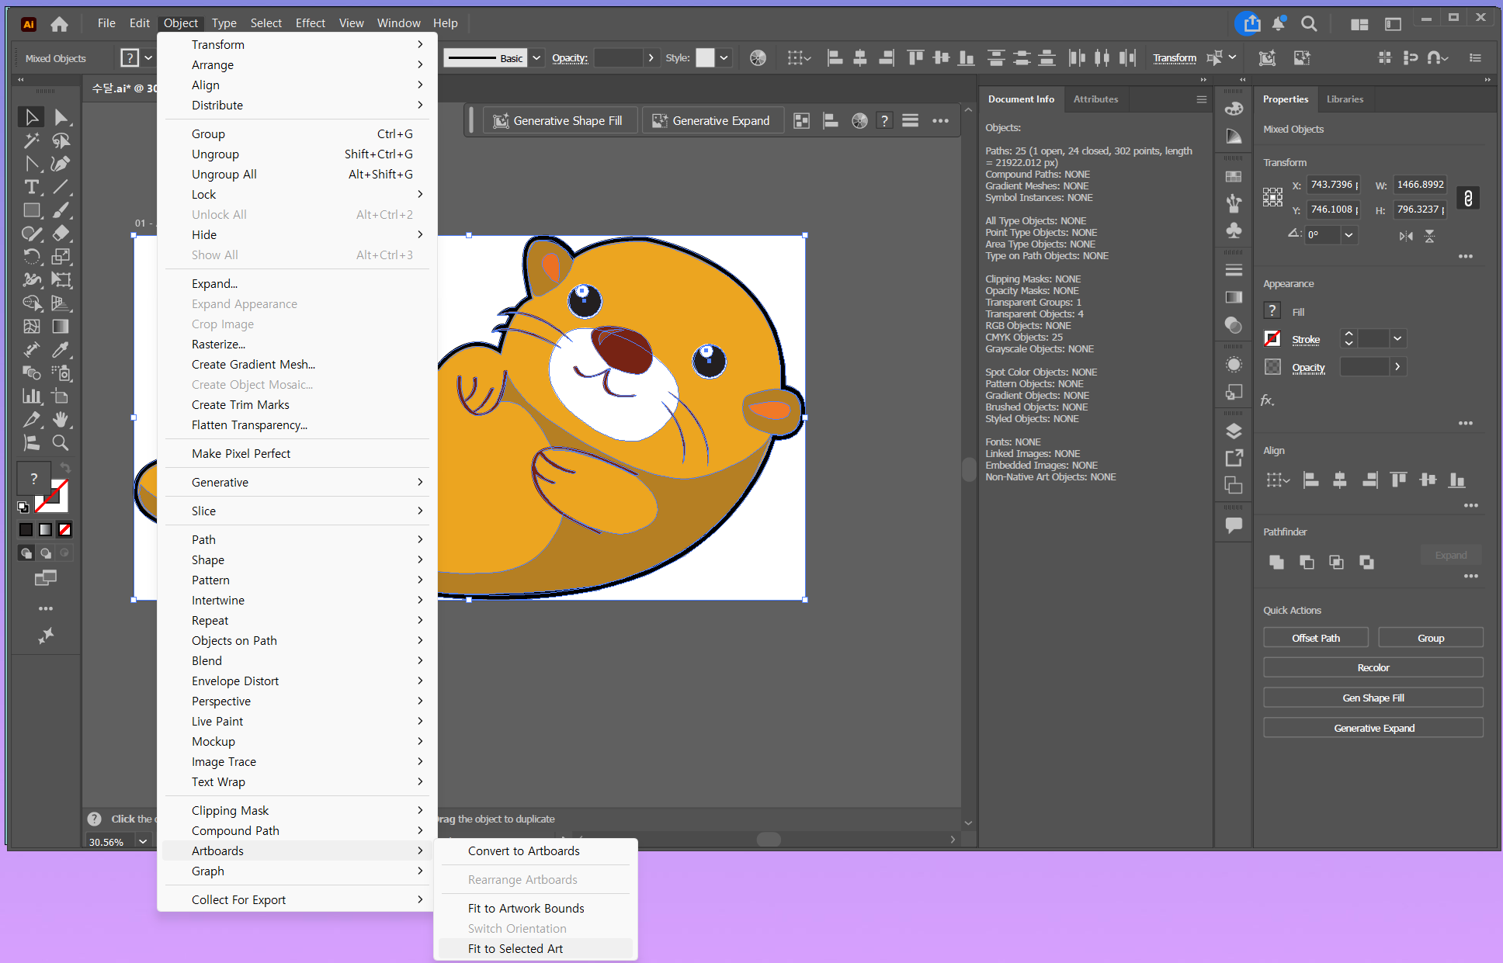Pick the Hand tool

point(61,420)
